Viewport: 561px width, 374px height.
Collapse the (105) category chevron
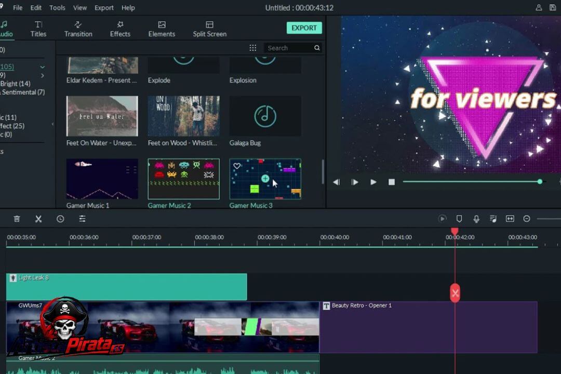tap(42, 67)
